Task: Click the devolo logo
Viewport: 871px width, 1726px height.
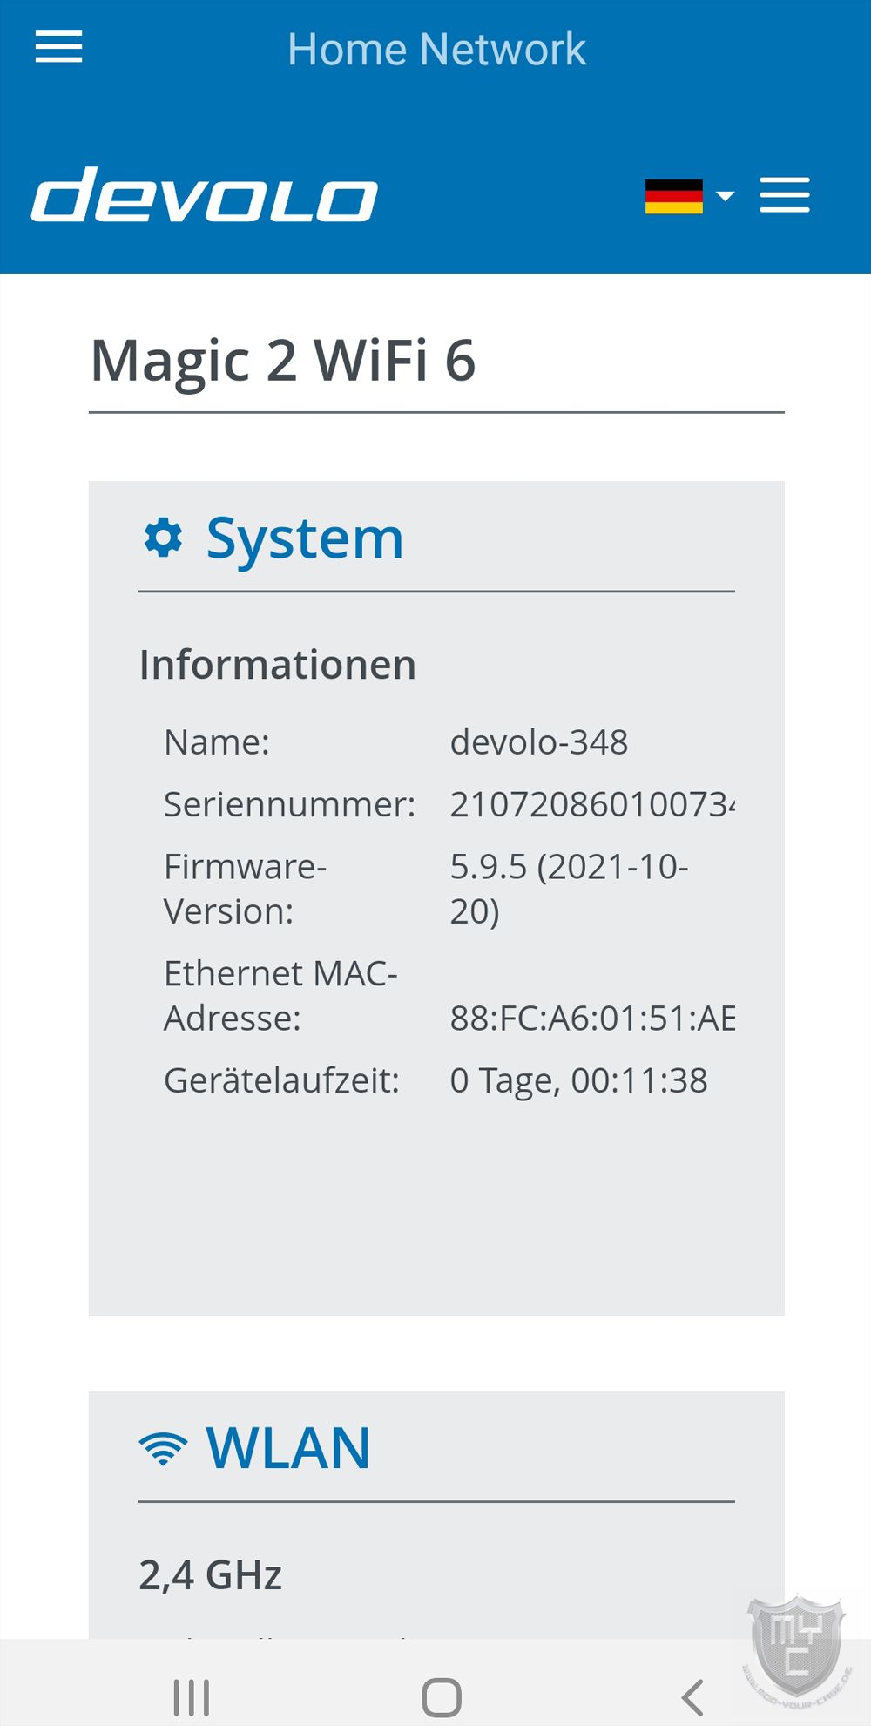Action: (205, 194)
